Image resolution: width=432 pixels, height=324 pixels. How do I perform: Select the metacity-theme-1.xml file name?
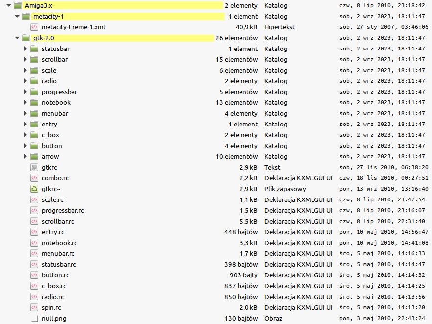tap(73, 27)
